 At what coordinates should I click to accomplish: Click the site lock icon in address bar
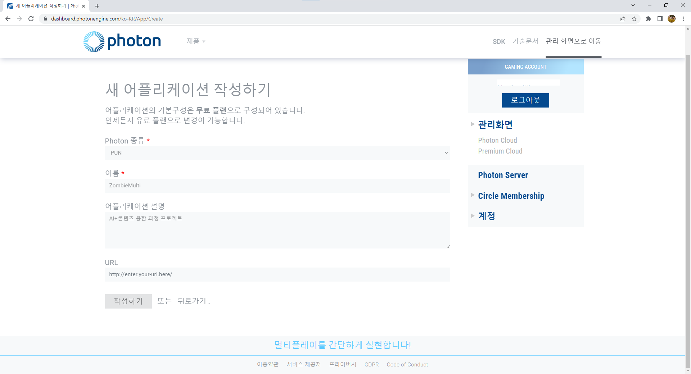point(45,19)
